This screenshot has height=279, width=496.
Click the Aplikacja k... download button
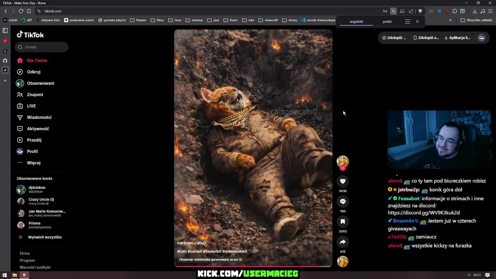pos(457,38)
